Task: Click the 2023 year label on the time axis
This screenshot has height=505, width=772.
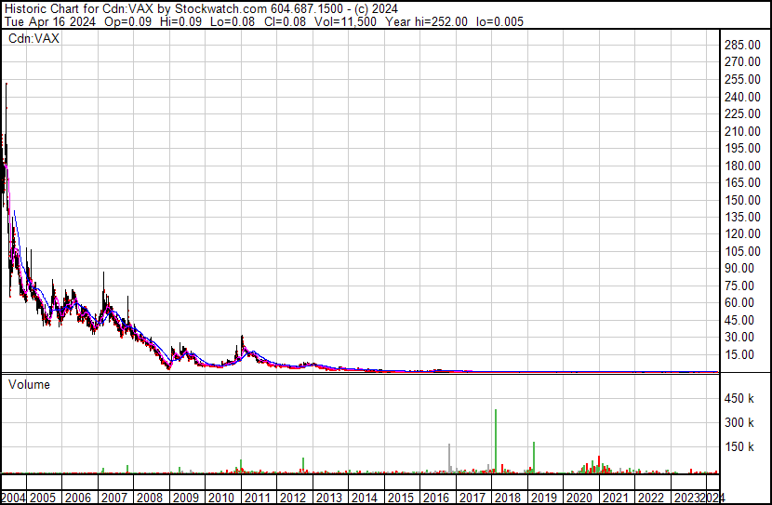Action: (x=686, y=498)
